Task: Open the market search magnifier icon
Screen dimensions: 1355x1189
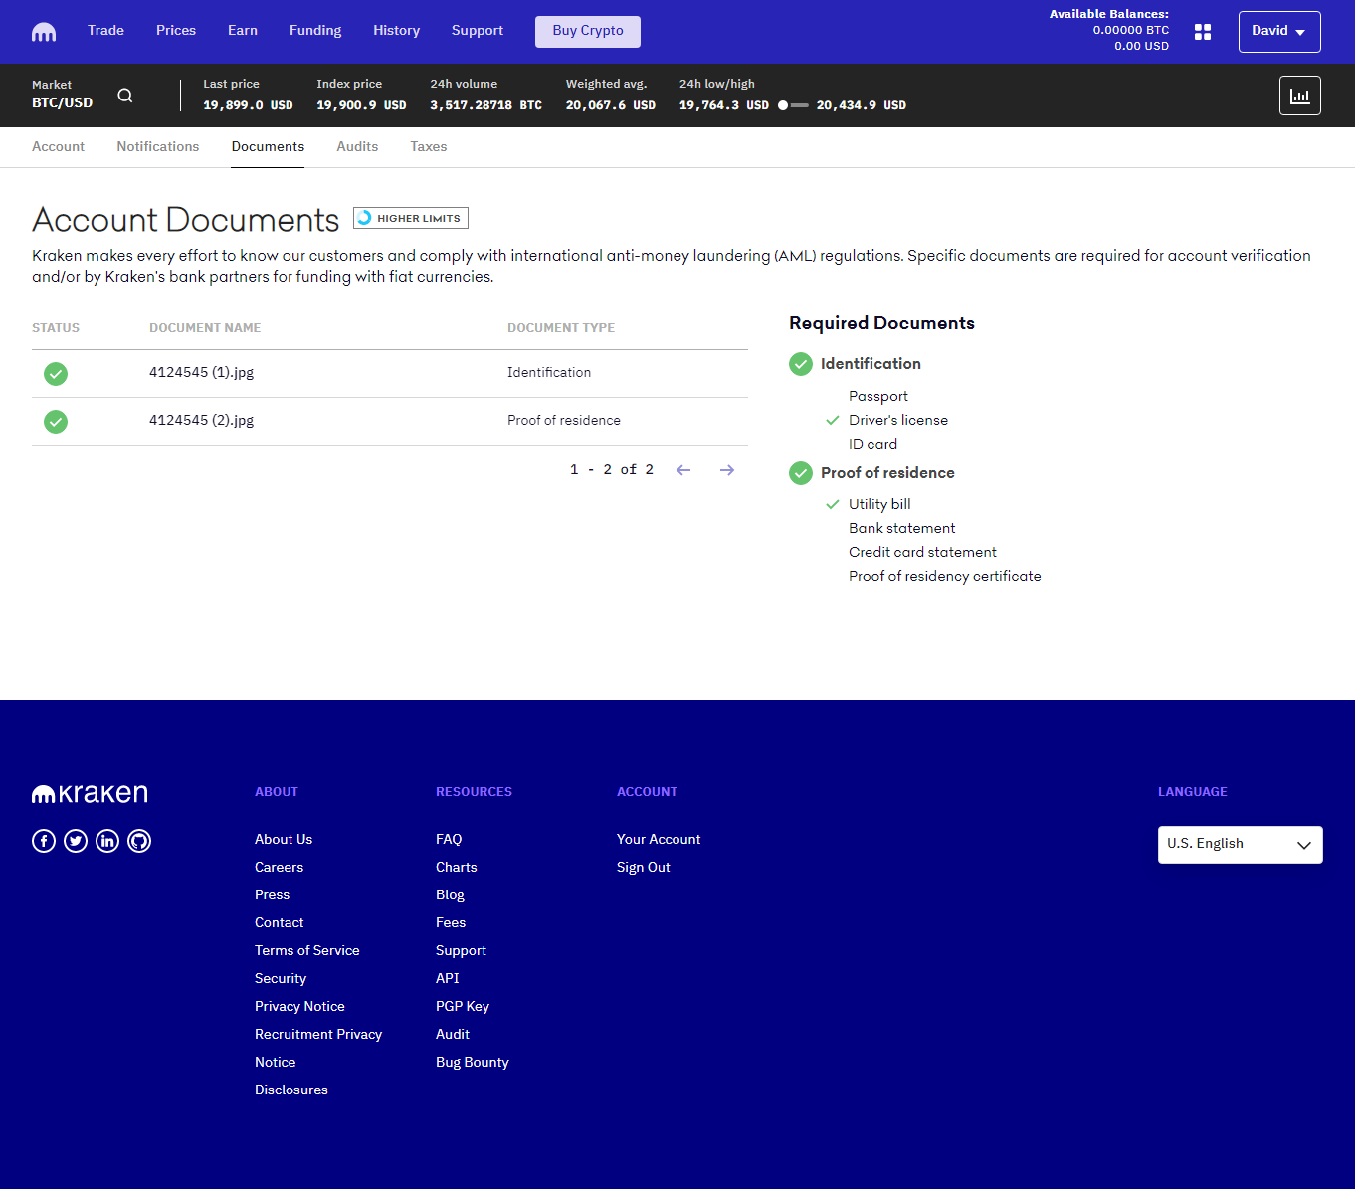Action: pos(125,96)
